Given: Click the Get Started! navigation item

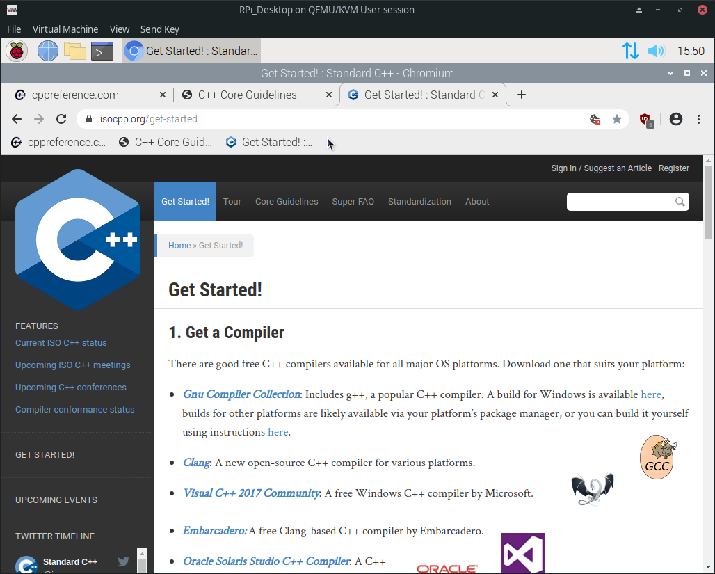Looking at the screenshot, I should [185, 202].
